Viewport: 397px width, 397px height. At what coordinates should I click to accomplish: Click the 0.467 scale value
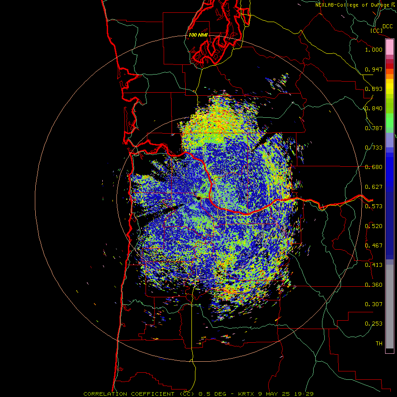pyautogui.click(x=374, y=246)
